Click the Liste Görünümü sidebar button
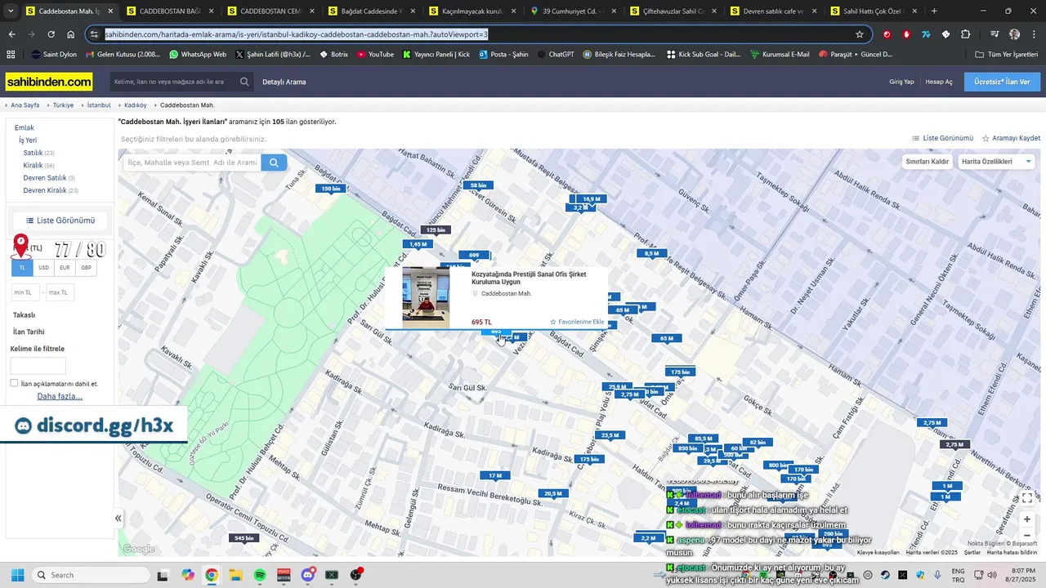Image resolution: width=1046 pixels, height=588 pixels. coord(60,220)
